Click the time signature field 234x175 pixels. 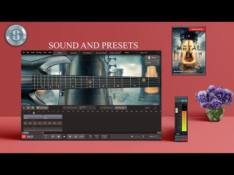click(90, 137)
